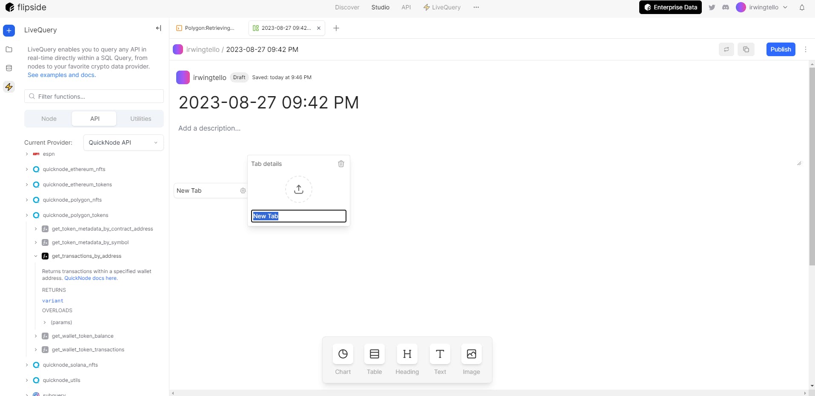Open the more menu ellipsis in top nav
Image resolution: width=815 pixels, height=396 pixels.
click(x=476, y=7)
